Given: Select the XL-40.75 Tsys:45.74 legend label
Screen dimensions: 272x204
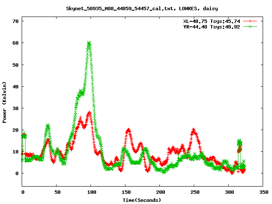Looking at the screenshot, I should point(212,21).
